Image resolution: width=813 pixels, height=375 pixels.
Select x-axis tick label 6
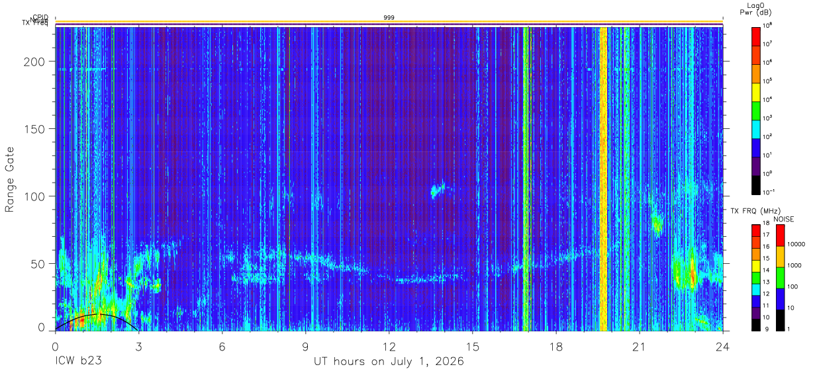point(222,346)
